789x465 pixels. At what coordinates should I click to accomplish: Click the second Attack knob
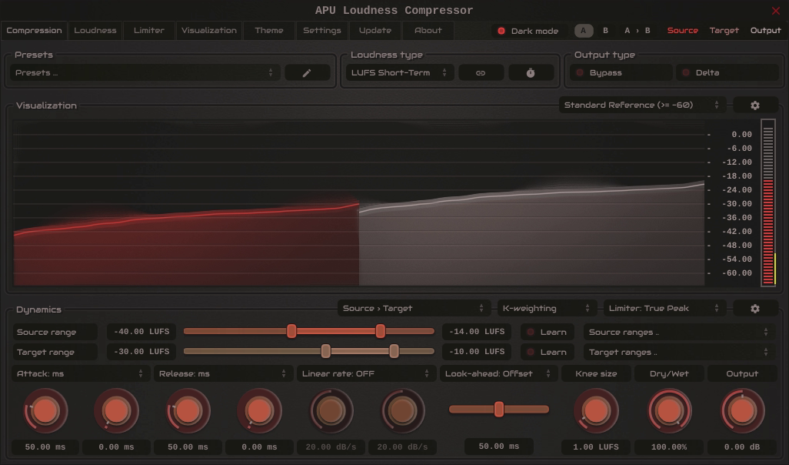116,411
